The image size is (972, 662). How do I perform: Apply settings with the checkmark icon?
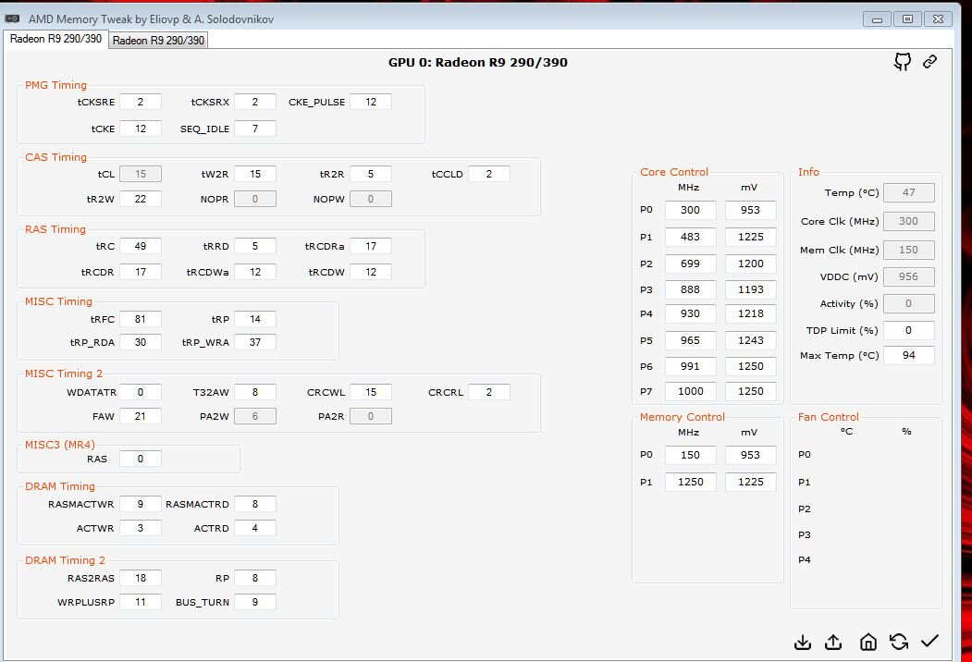pyautogui.click(x=929, y=641)
